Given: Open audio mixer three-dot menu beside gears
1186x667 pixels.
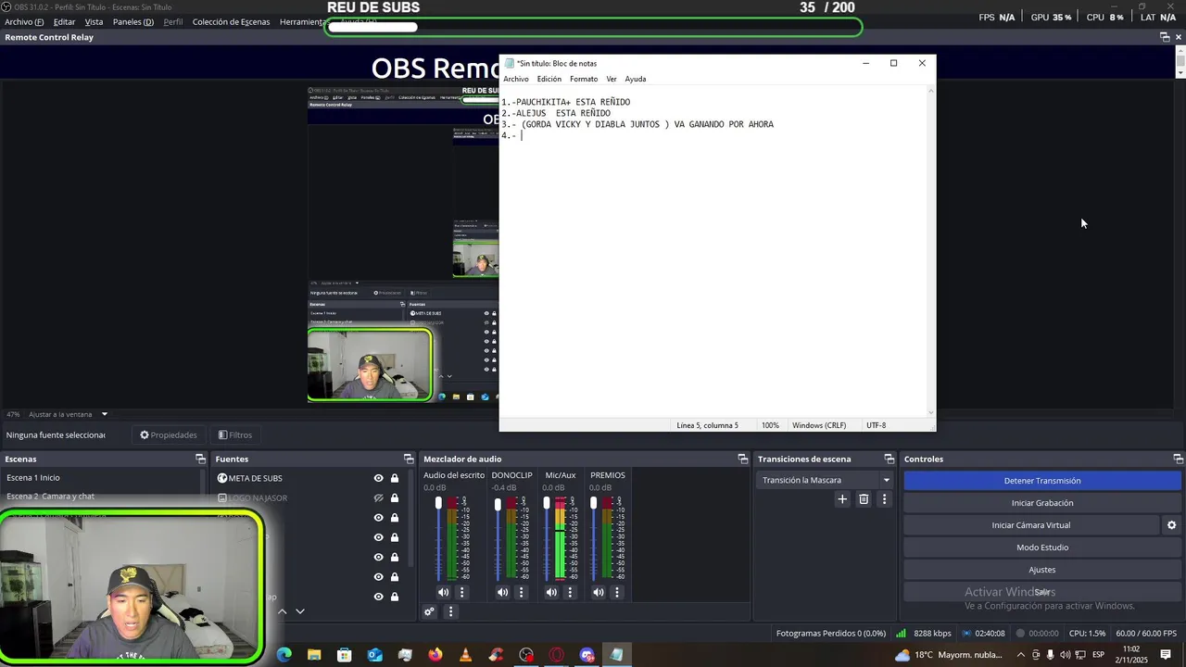Looking at the screenshot, I should click(451, 611).
